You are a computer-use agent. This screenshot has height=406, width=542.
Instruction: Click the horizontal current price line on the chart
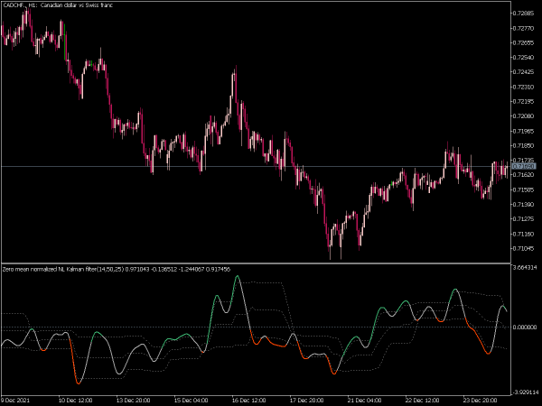coord(256,166)
